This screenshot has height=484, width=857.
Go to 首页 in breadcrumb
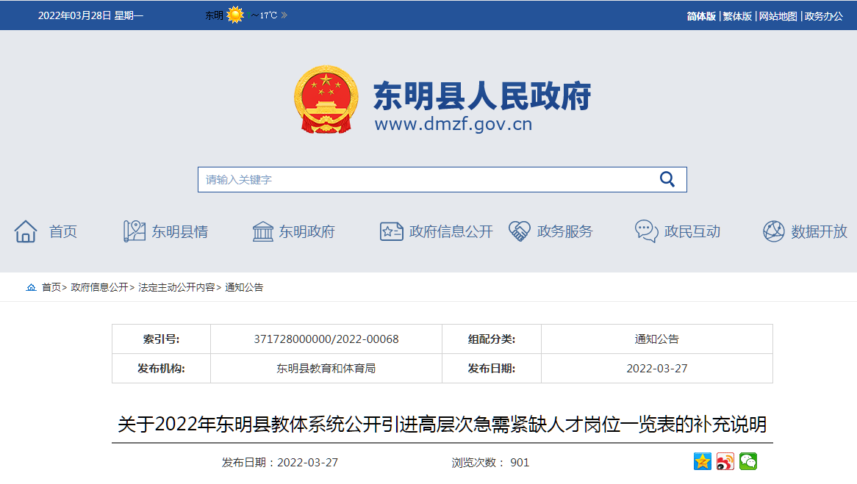tap(51, 287)
